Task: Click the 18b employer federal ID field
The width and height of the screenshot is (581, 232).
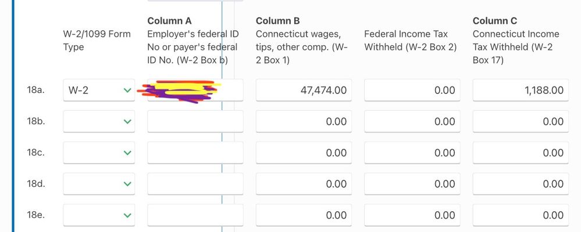Action: pyautogui.click(x=195, y=122)
